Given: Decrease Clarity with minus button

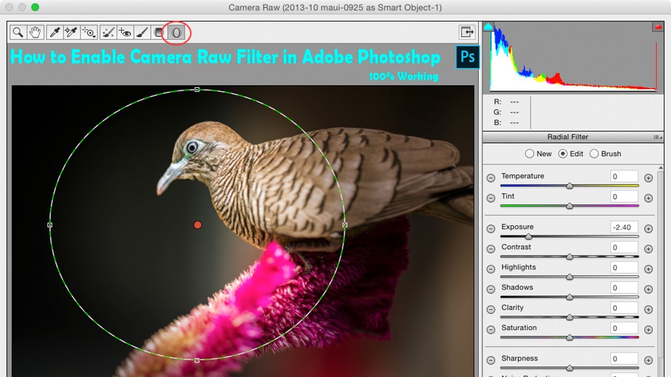Looking at the screenshot, I should [491, 309].
